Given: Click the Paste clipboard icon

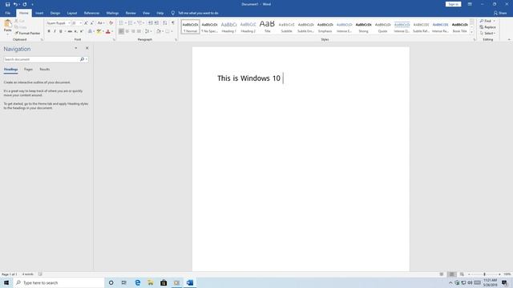Looking at the screenshot, I should click(7, 23).
